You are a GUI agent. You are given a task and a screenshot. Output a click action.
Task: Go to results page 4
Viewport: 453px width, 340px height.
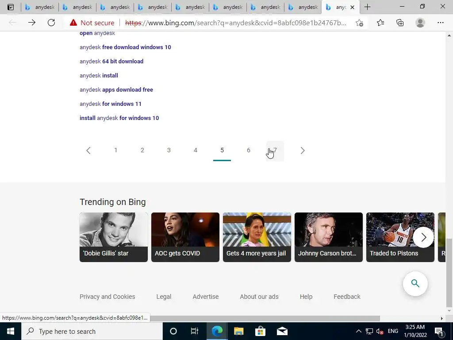point(195,151)
